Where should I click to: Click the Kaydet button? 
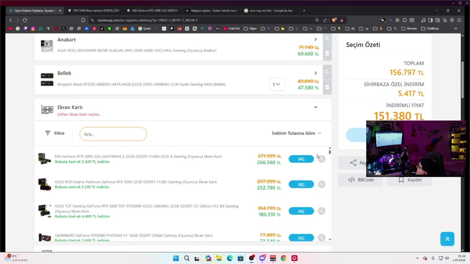[x=409, y=180]
